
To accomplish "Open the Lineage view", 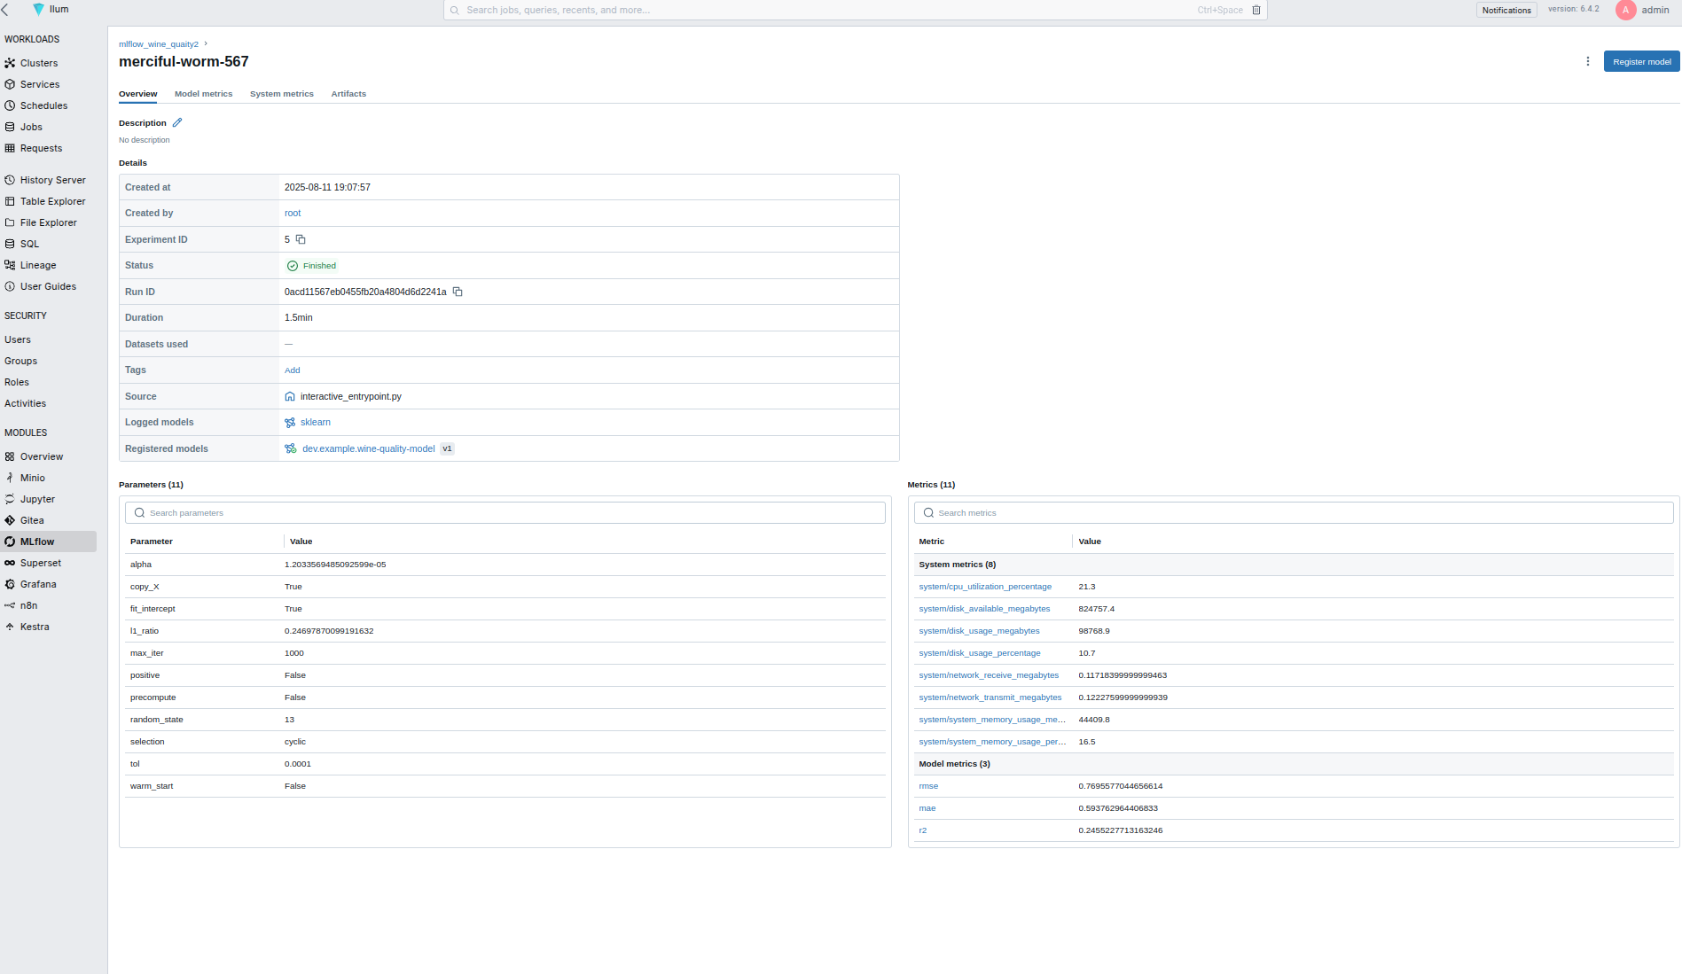I will pos(36,265).
